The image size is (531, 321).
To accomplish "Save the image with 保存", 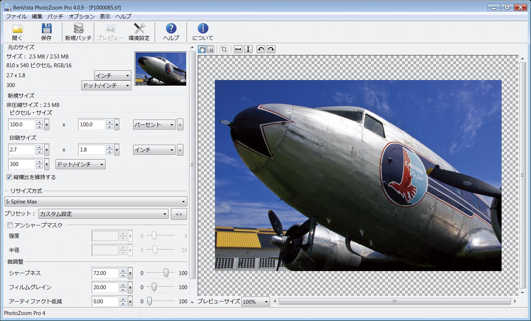I will coord(47,32).
